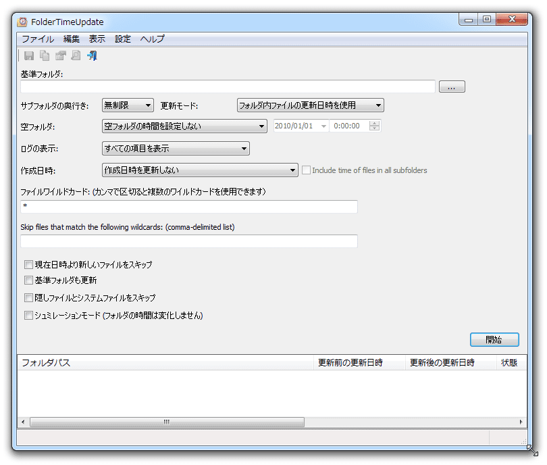Click the 更新前の更新日時 column header

coord(359,363)
